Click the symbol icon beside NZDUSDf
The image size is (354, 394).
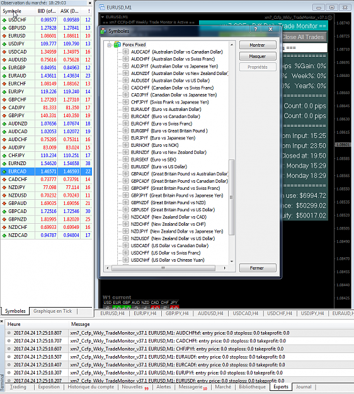tap(125, 238)
